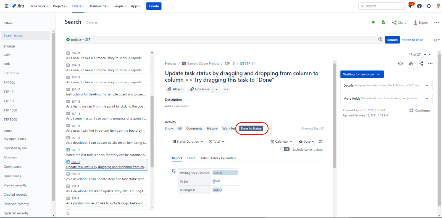Click the JQL query input field

pyautogui.click(x=221, y=40)
